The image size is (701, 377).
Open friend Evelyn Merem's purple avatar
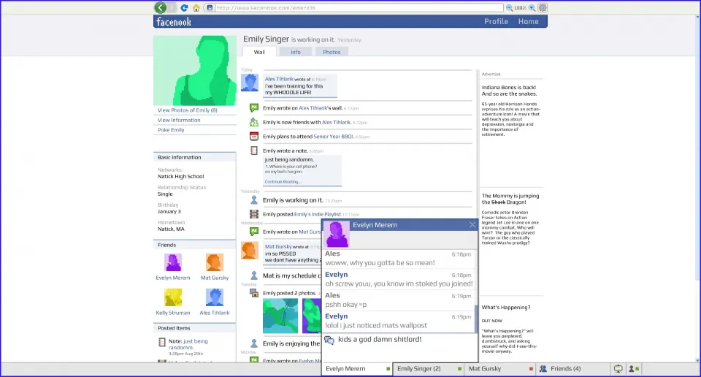point(173,262)
